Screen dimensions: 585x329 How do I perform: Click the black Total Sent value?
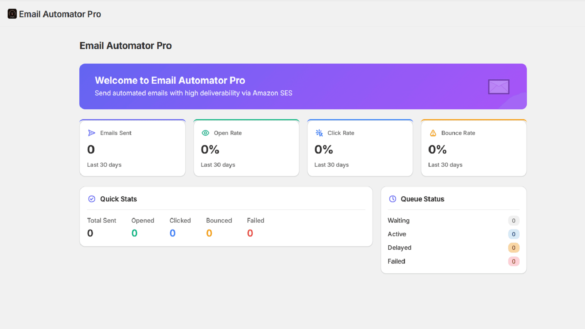pyautogui.click(x=90, y=233)
